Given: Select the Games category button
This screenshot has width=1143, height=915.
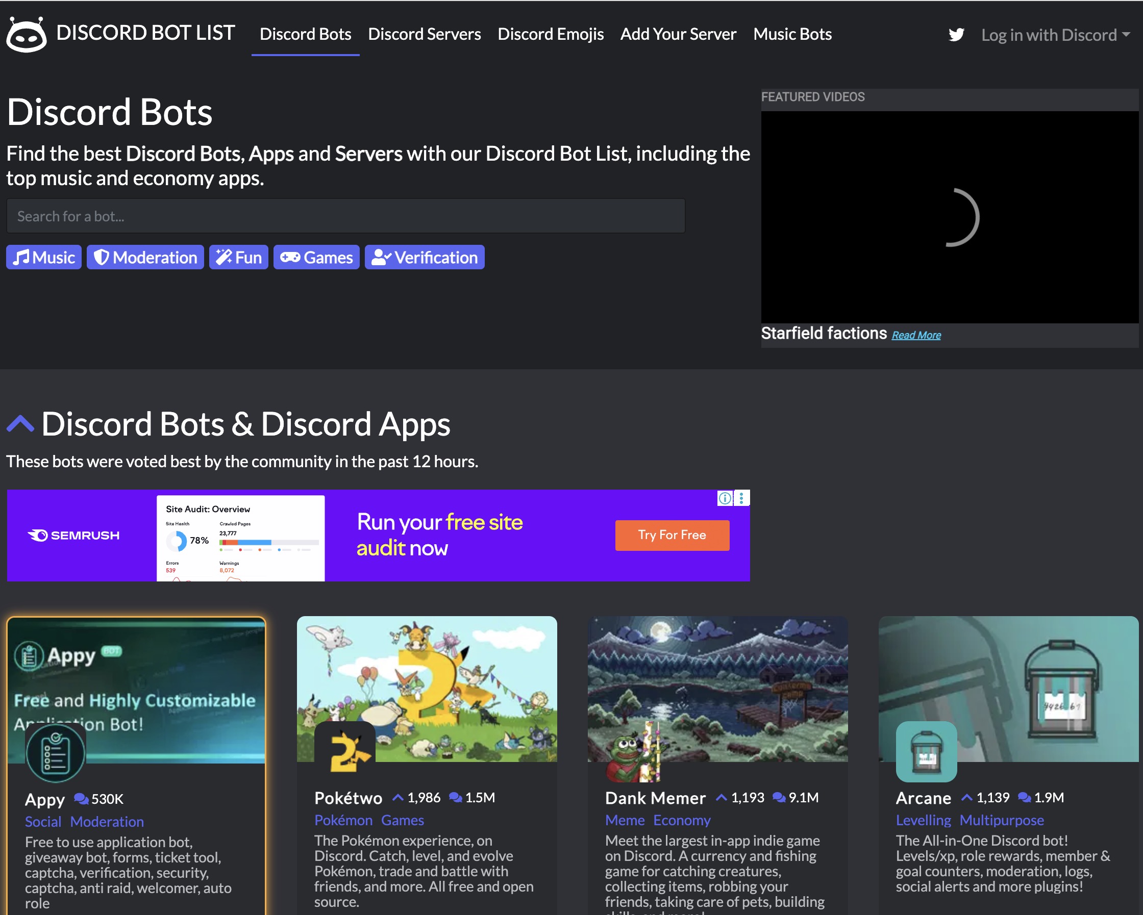Looking at the screenshot, I should 316,258.
